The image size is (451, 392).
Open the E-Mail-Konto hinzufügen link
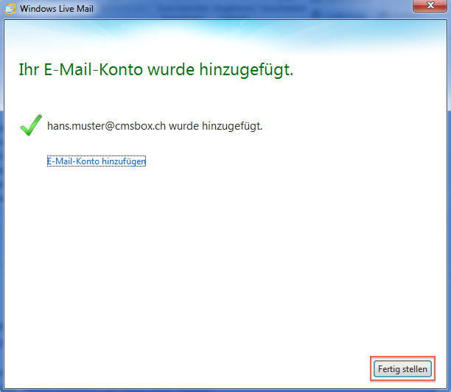coord(96,161)
